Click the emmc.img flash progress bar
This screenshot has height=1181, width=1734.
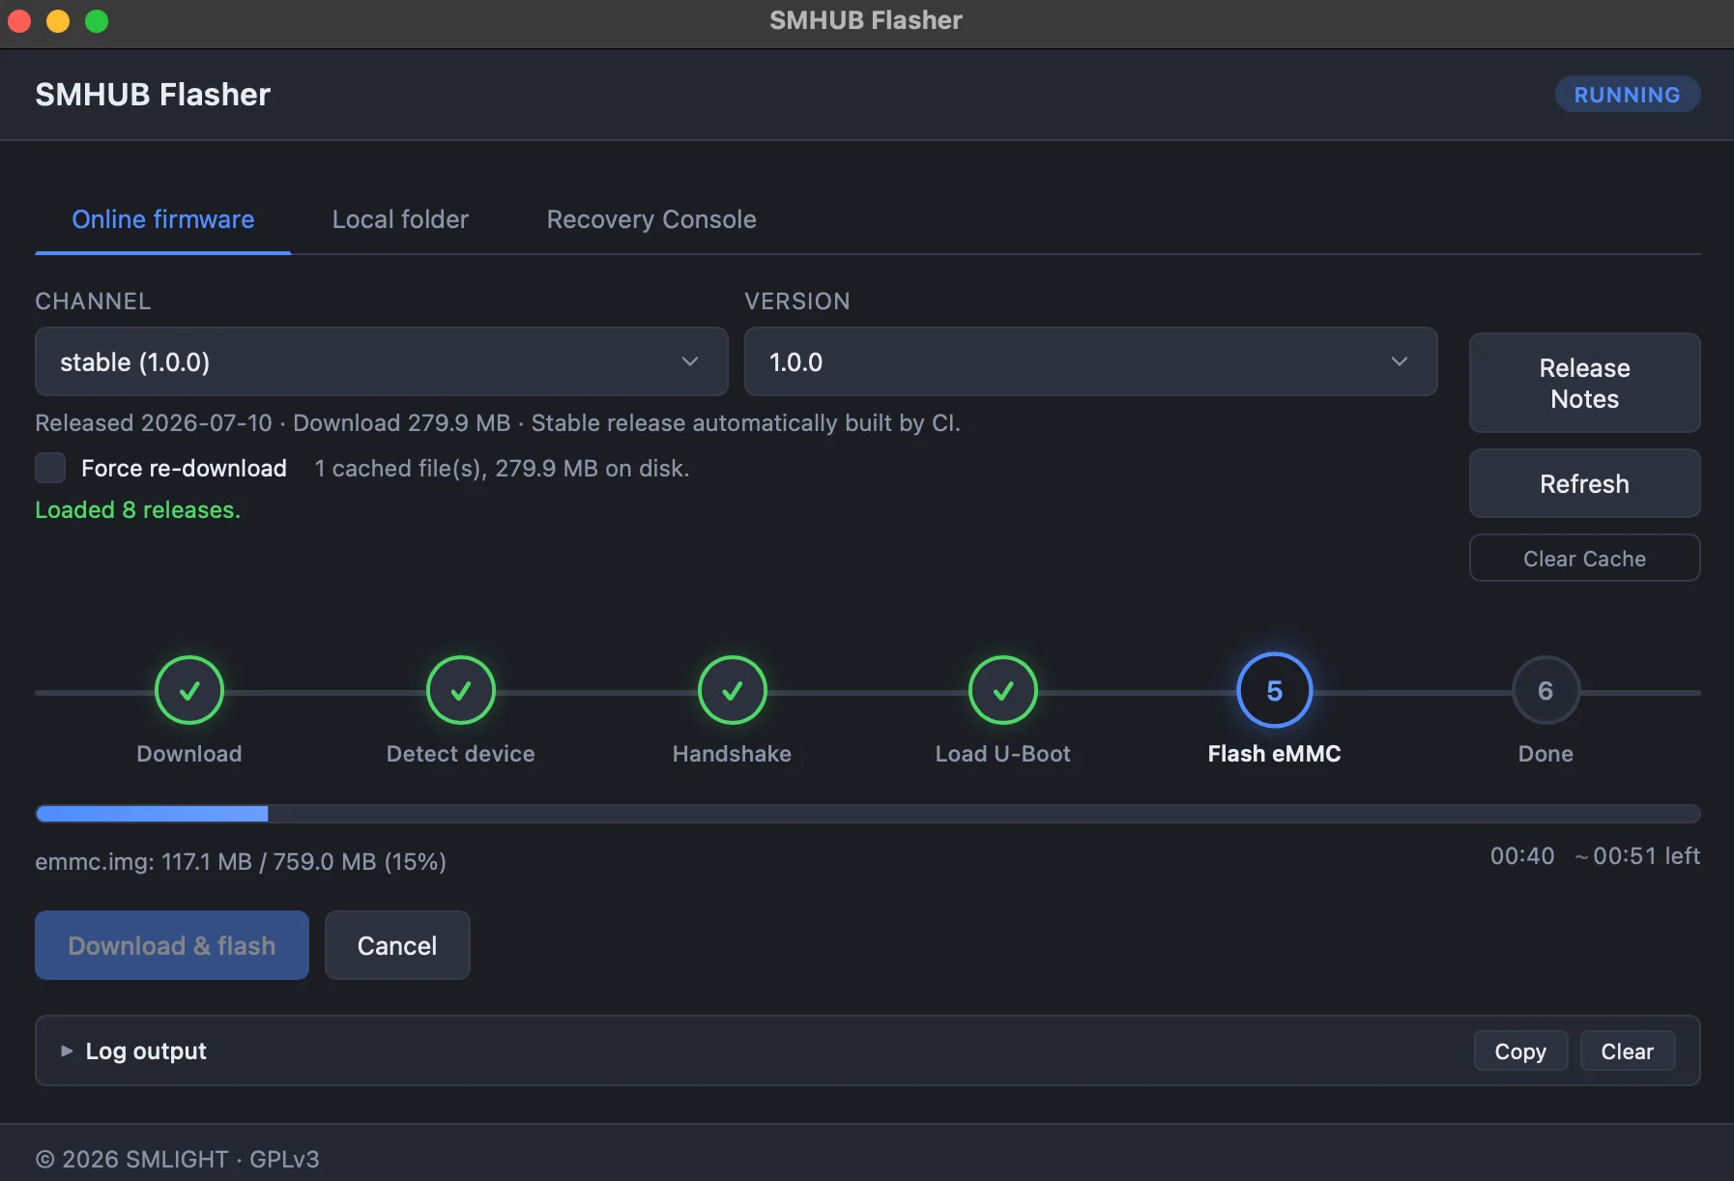867,814
